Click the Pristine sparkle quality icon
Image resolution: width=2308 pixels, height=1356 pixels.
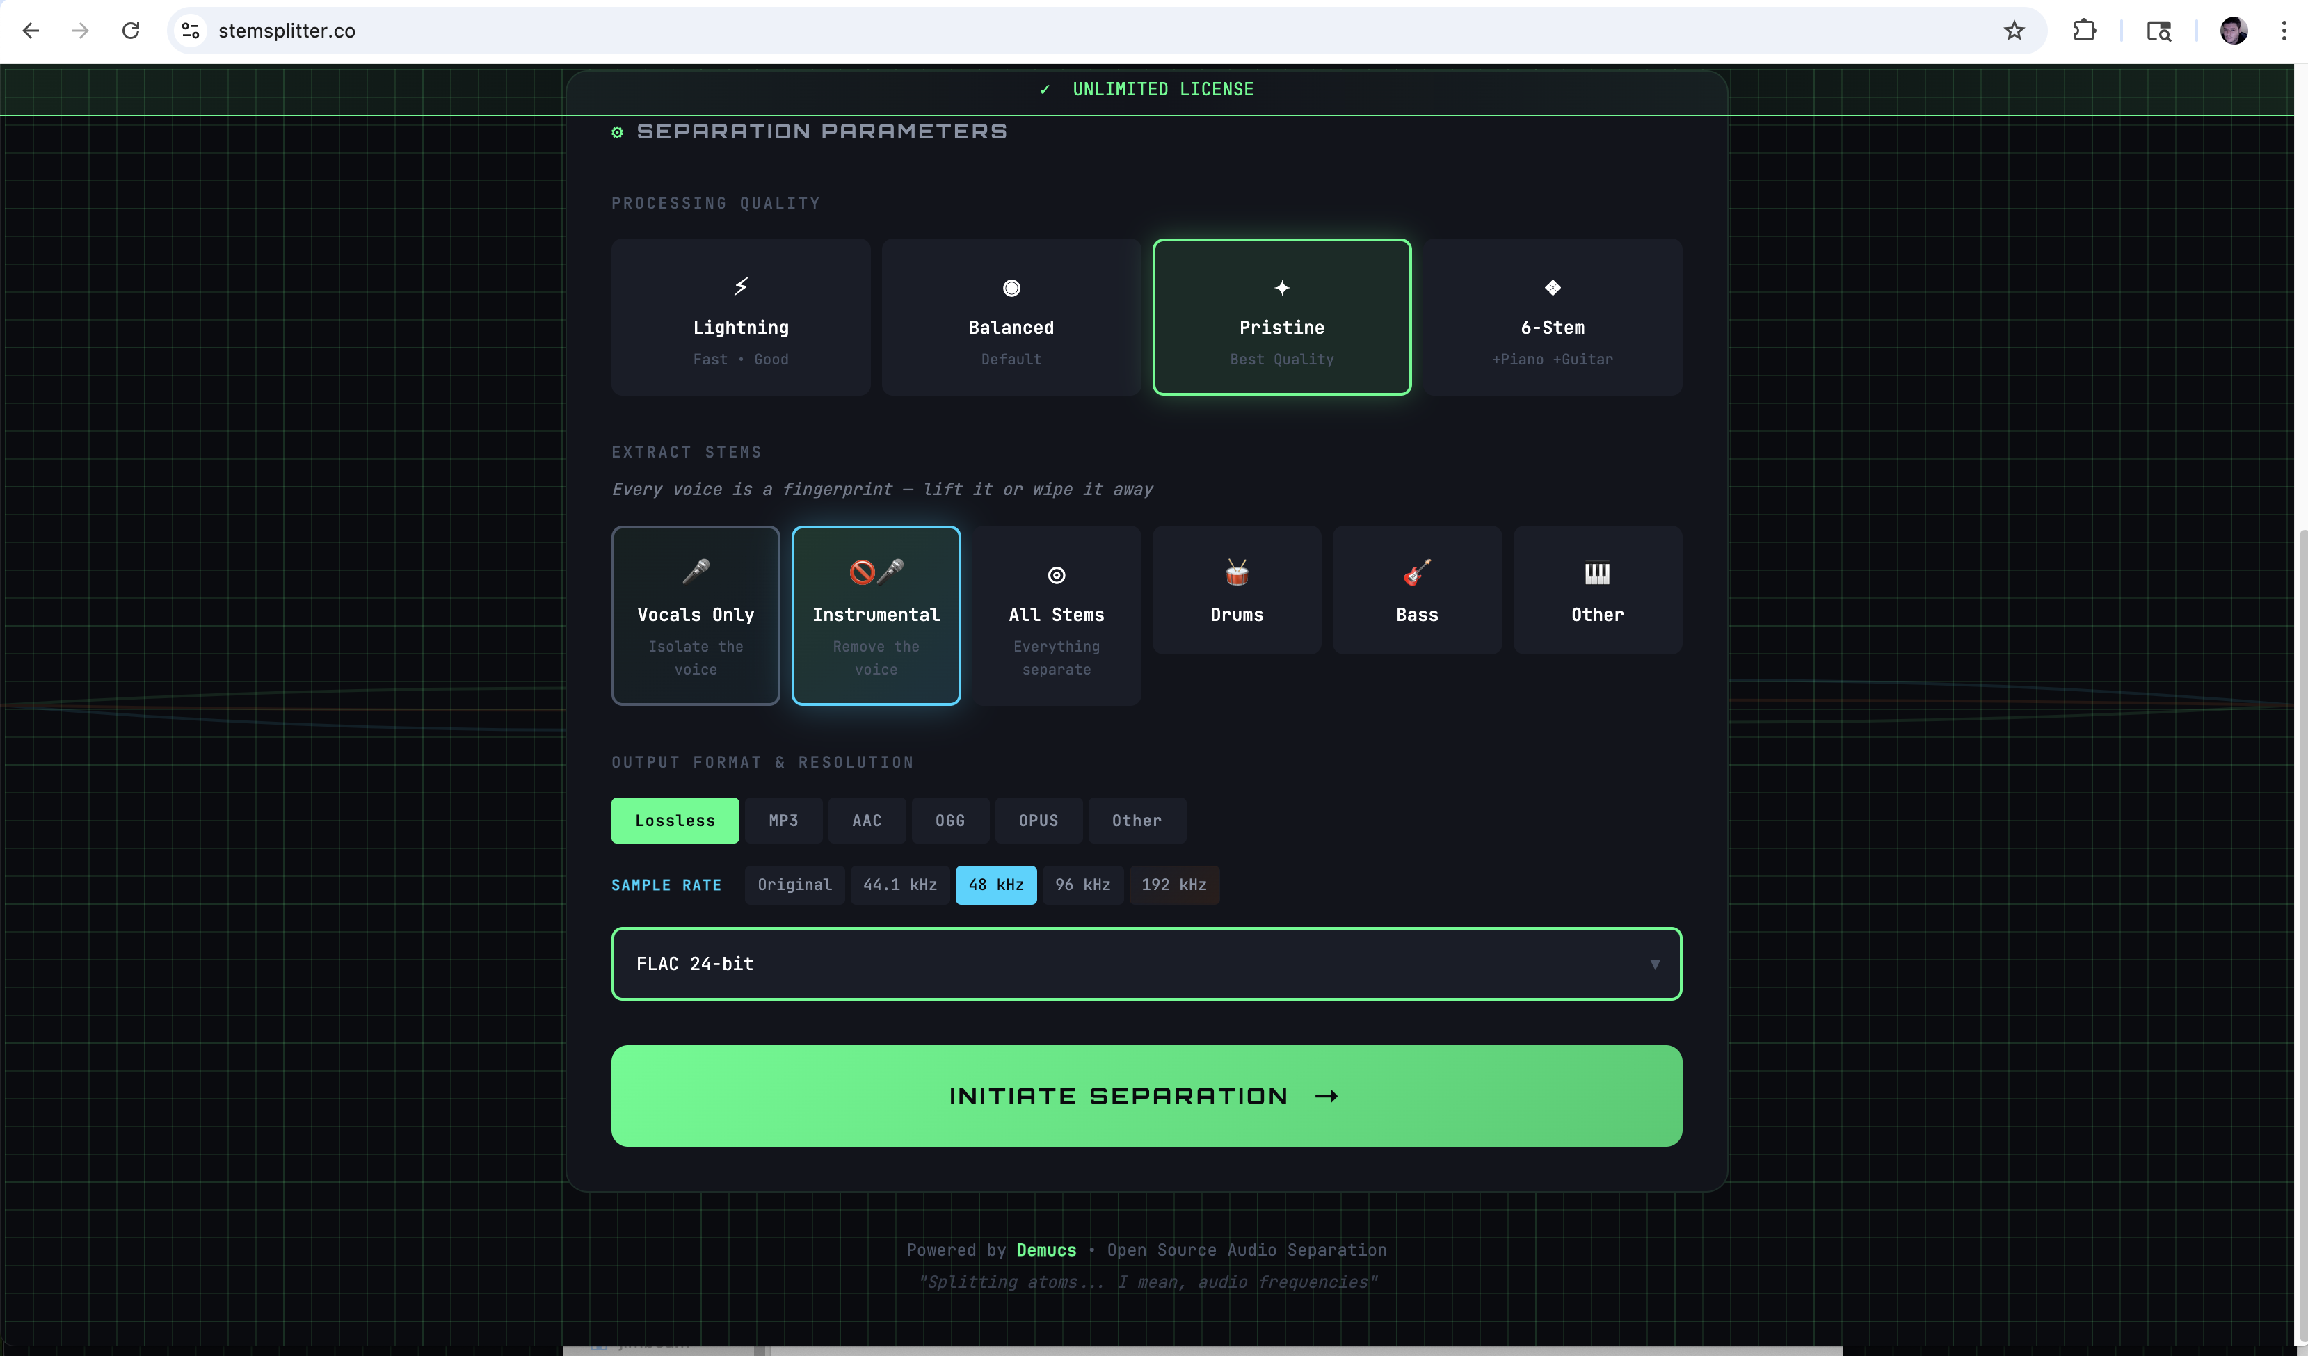point(1281,286)
